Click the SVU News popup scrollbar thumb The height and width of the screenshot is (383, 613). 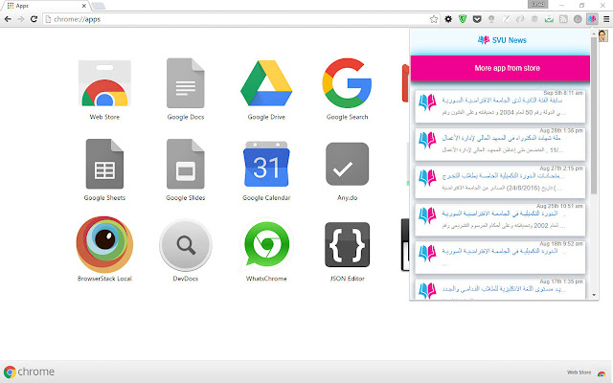594,115
